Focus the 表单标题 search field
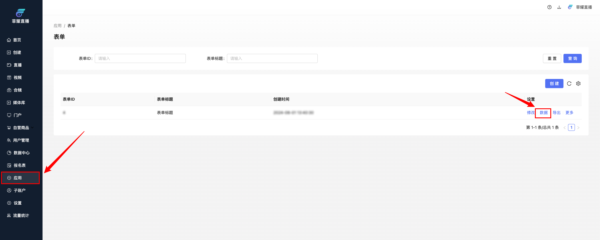The width and height of the screenshot is (600, 240). coord(272,58)
